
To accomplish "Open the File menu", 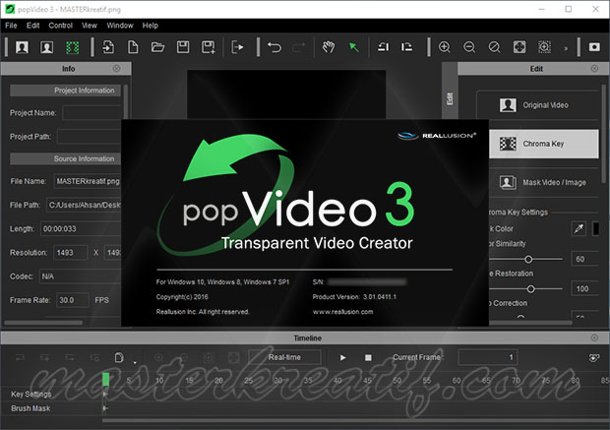I will click(11, 26).
